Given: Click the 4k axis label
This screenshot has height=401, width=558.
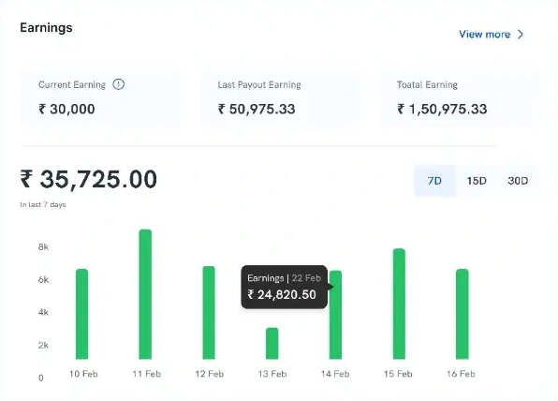Looking at the screenshot, I should pos(43,313).
